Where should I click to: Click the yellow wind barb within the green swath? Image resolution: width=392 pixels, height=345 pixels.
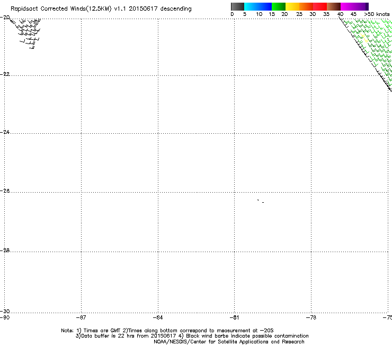[364, 38]
